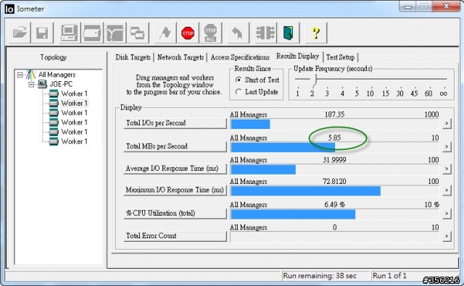Select the 'Start of Test' results option
Viewport: 464px width, 286px height.
[239, 80]
